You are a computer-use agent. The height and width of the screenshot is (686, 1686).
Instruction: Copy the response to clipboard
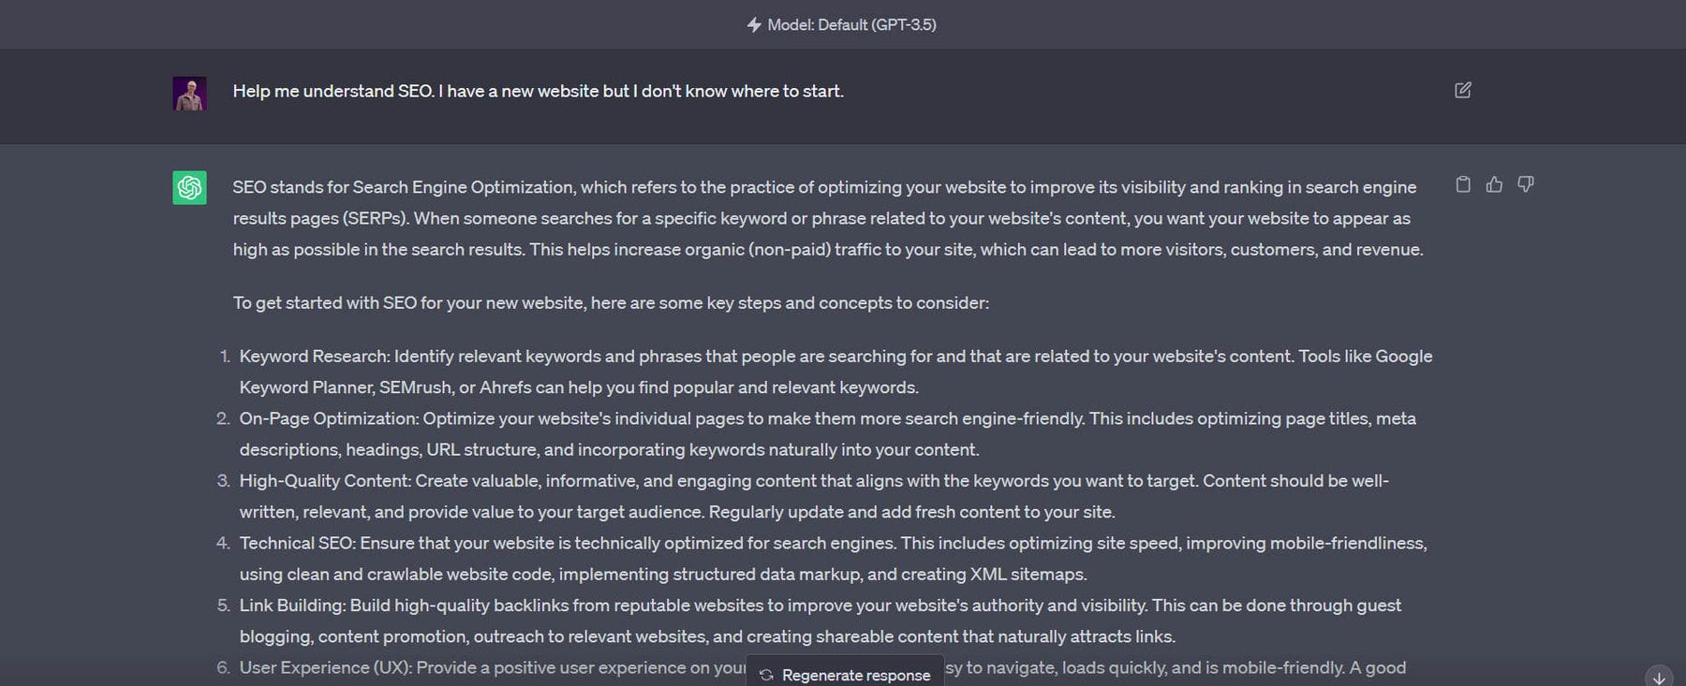[1463, 184]
